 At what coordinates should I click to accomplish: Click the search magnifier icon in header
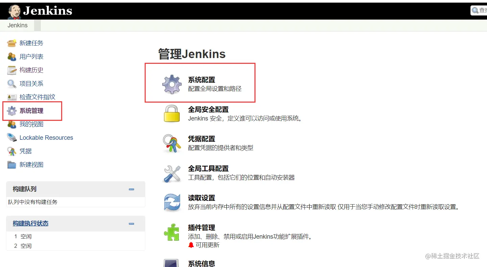click(x=475, y=10)
